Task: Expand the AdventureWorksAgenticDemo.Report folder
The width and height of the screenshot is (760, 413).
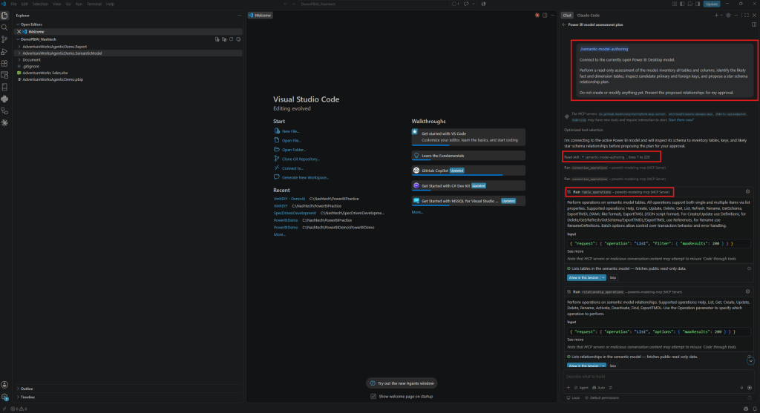Action: [x=54, y=47]
